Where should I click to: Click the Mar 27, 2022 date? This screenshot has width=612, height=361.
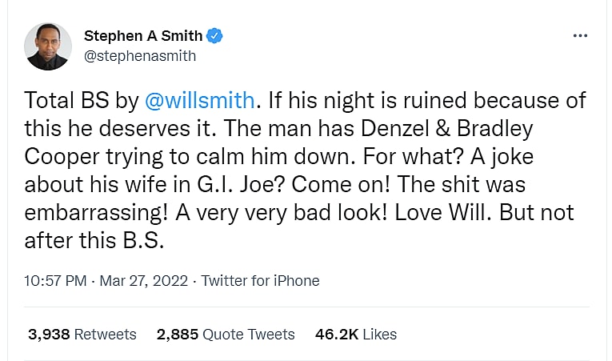(144, 281)
